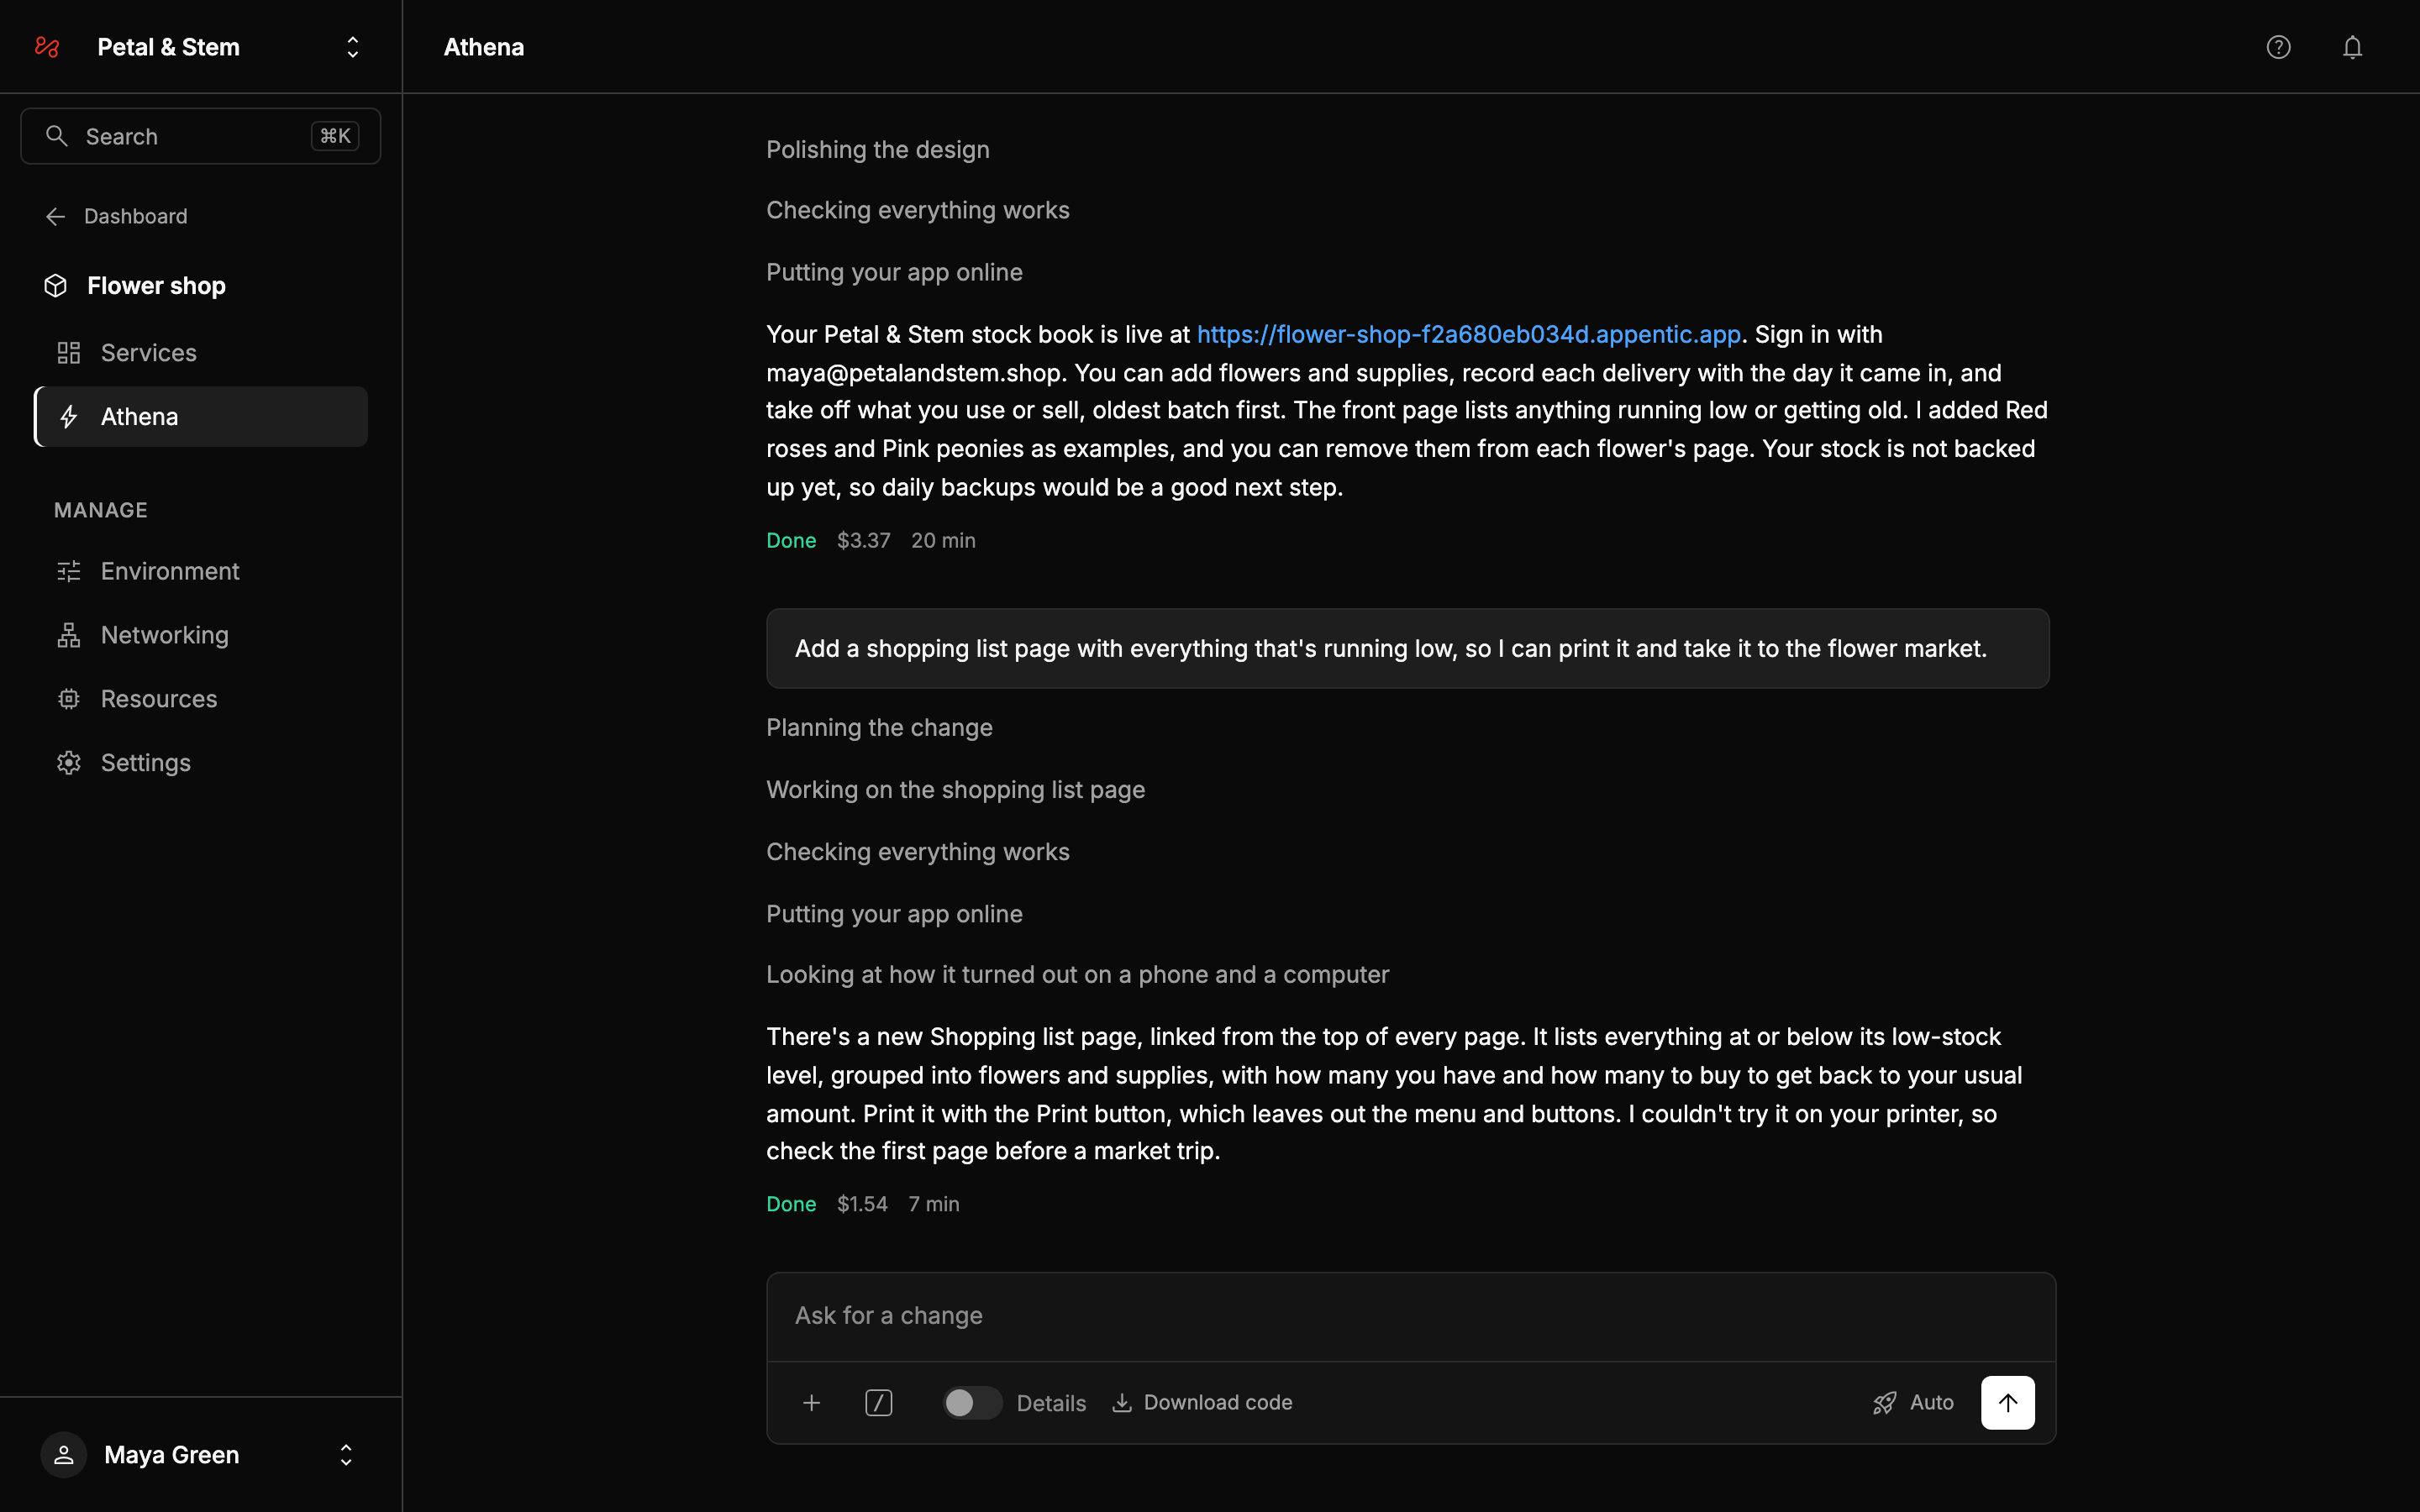Viewport: 2420px width, 1512px height.
Task: Open the Resources page
Action: 200,699
